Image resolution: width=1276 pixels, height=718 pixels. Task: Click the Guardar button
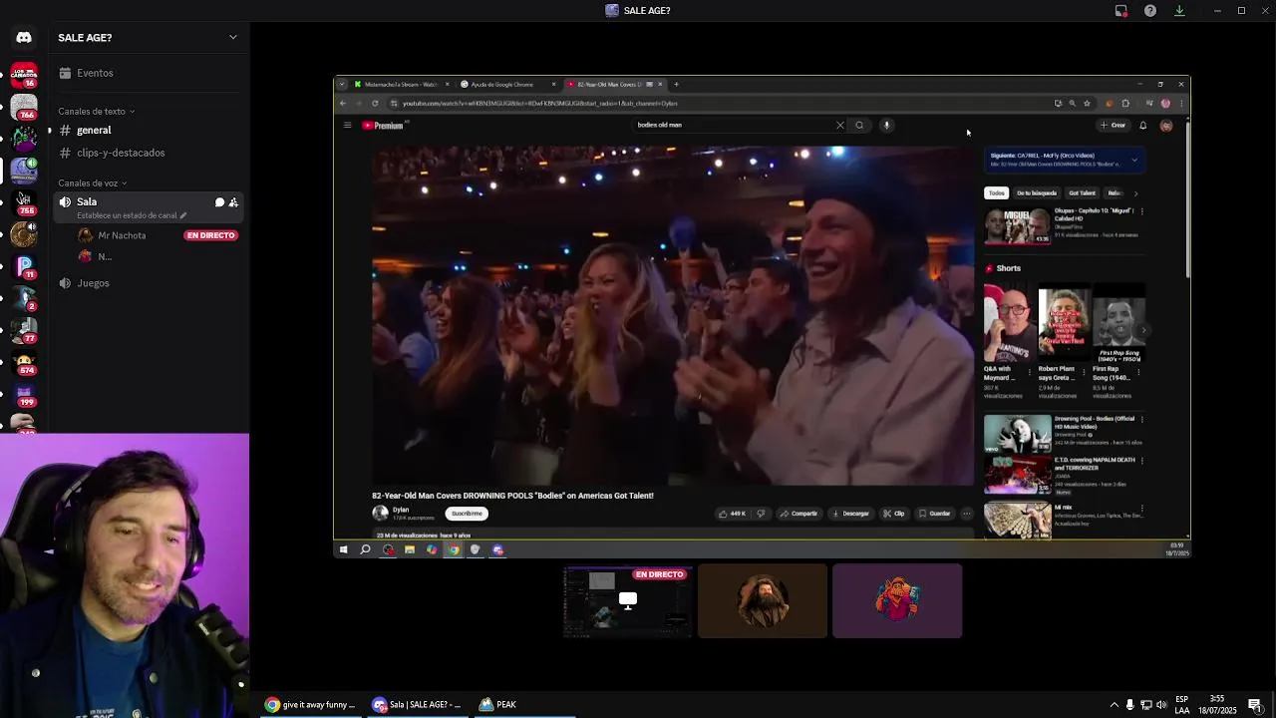934,514
